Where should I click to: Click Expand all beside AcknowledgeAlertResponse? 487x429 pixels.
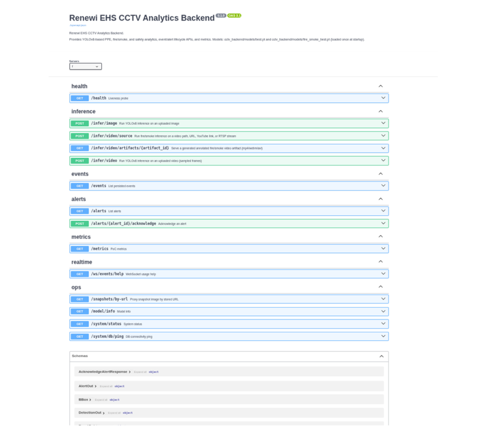click(140, 372)
